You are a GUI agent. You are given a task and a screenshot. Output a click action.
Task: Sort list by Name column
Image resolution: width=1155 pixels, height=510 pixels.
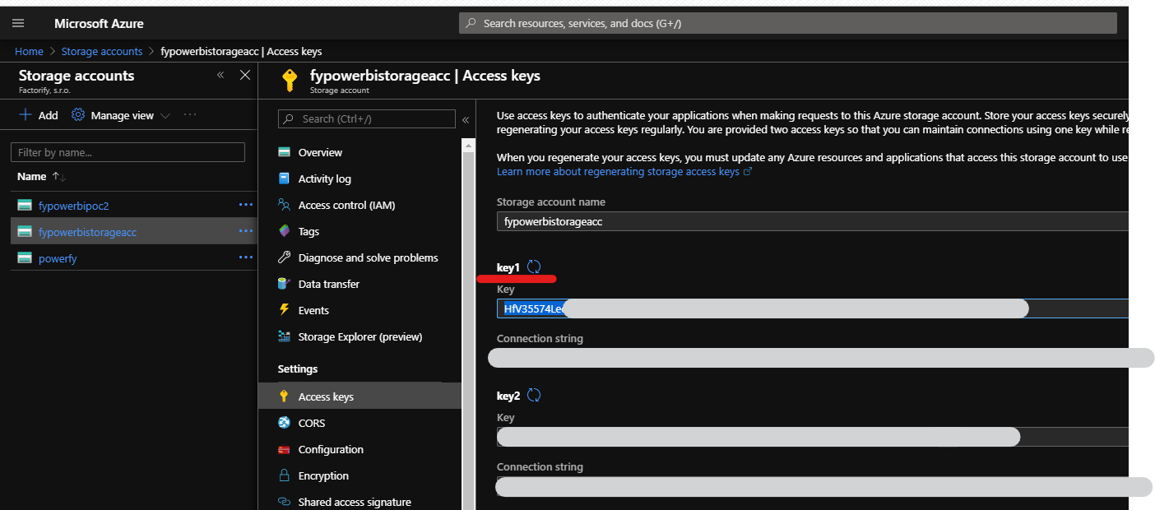pyautogui.click(x=41, y=176)
